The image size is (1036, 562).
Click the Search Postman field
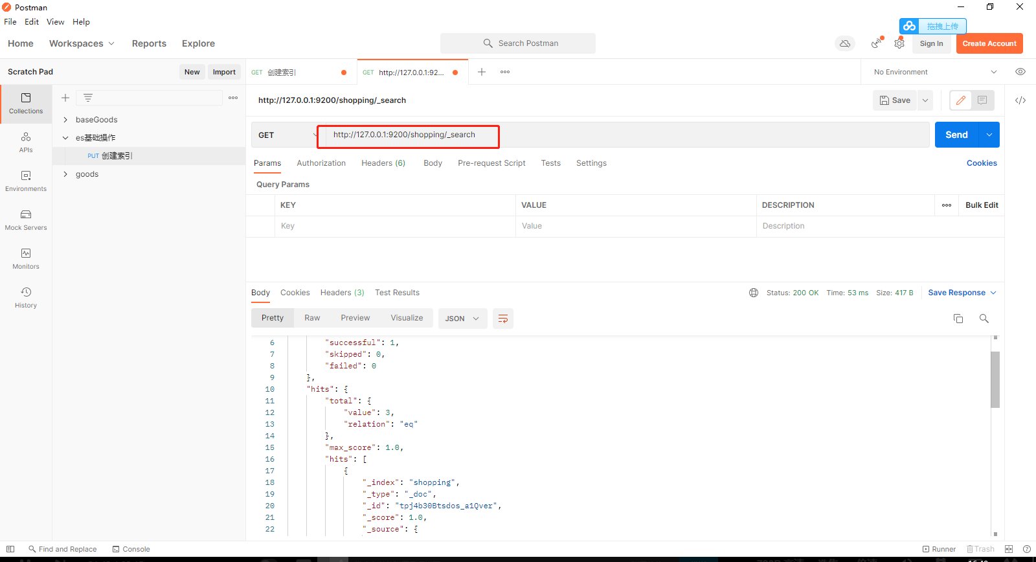click(518, 43)
